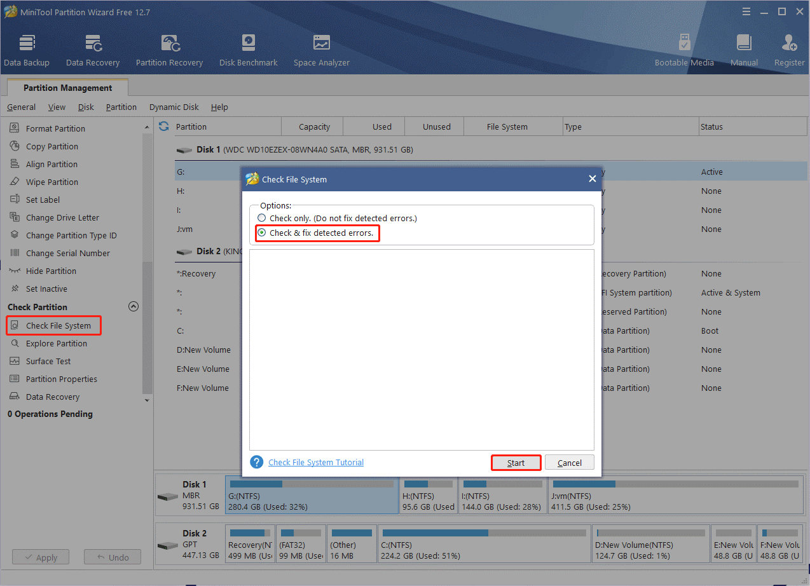Open Check File System Tutorial link
The width and height of the screenshot is (810, 586).
pos(316,462)
